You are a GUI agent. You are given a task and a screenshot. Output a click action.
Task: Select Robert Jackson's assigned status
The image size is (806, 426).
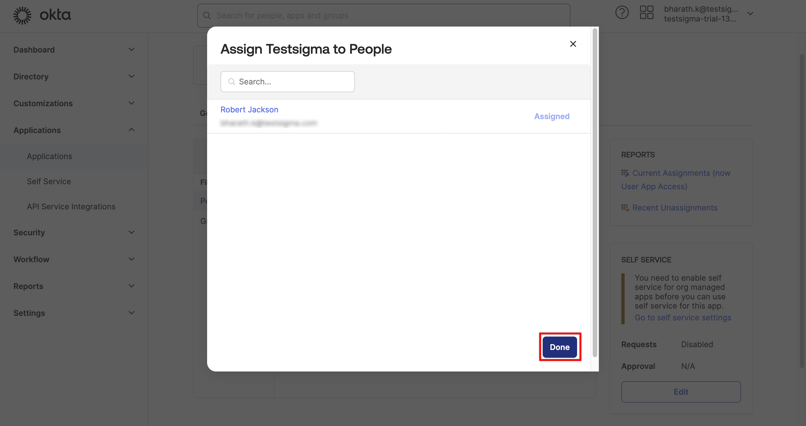point(552,116)
